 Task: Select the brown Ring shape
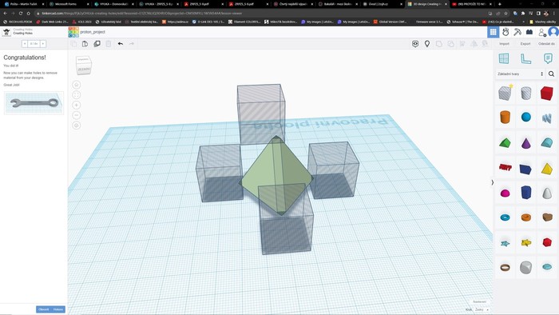[505, 267]
